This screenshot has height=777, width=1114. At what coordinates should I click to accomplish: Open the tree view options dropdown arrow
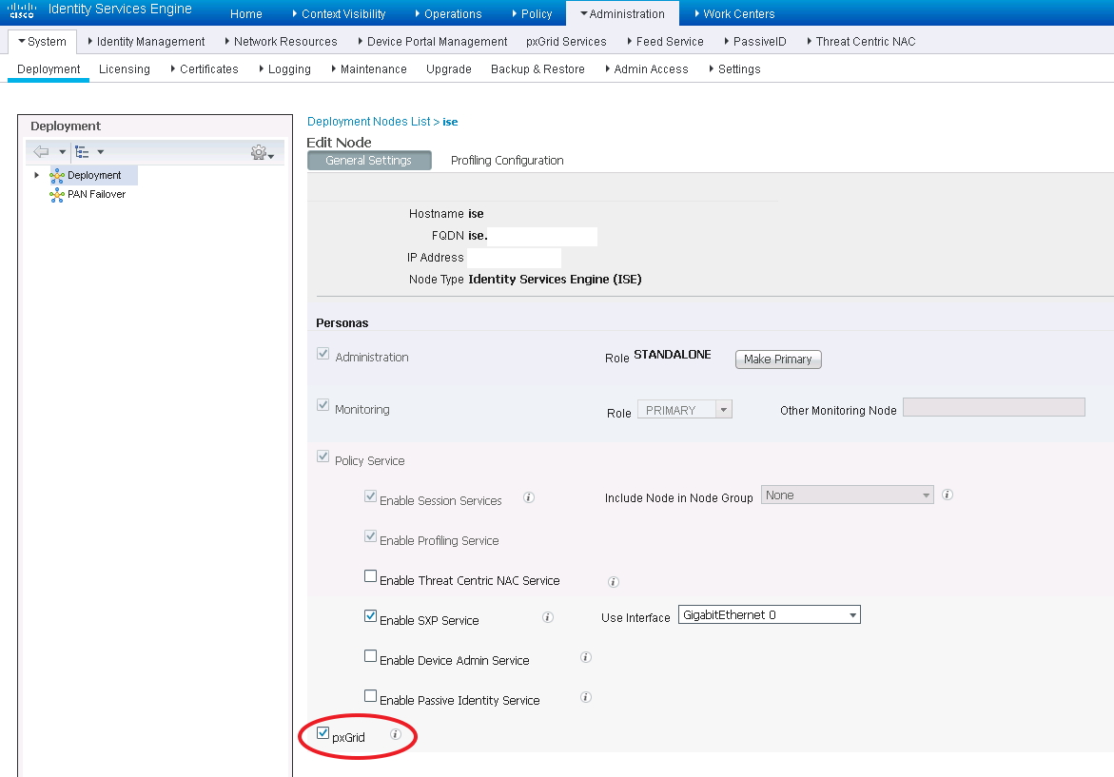click(100, 152)
